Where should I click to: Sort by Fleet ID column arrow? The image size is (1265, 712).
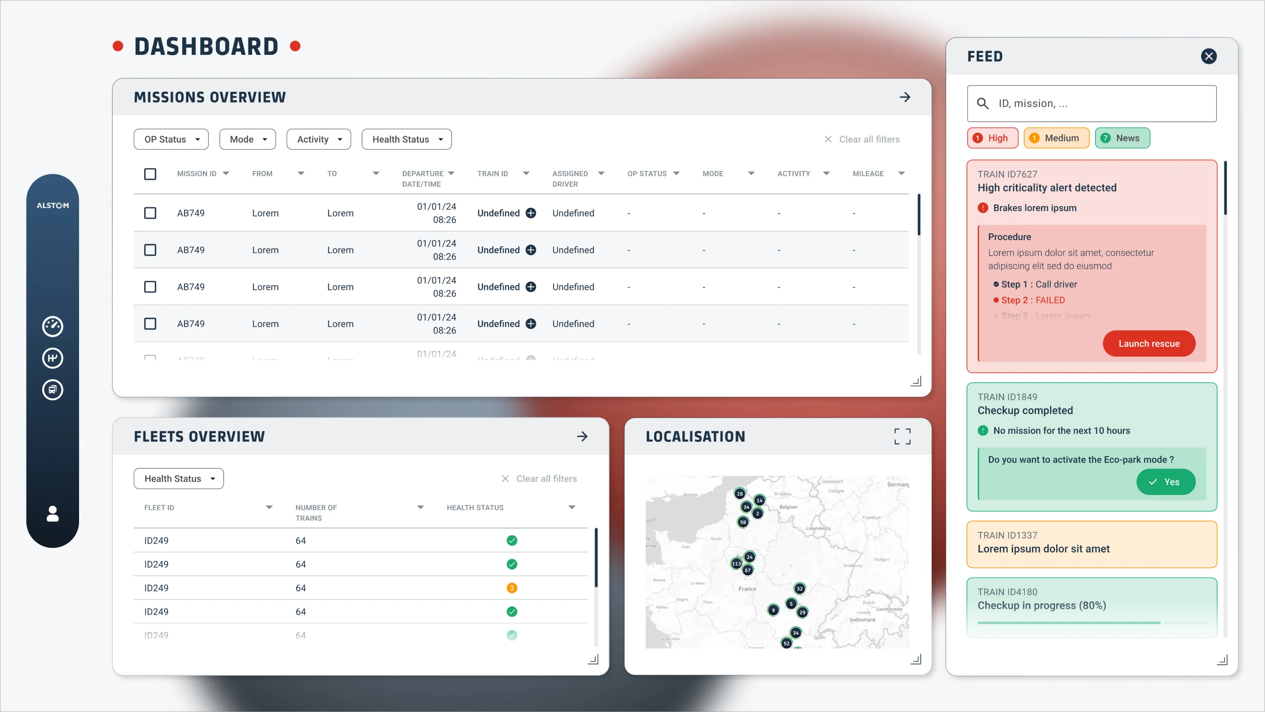269,508
